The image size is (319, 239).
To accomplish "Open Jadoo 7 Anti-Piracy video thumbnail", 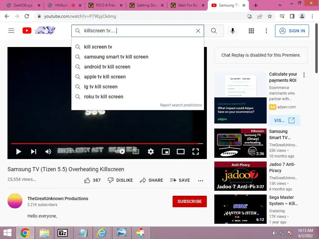I will 240,176.
